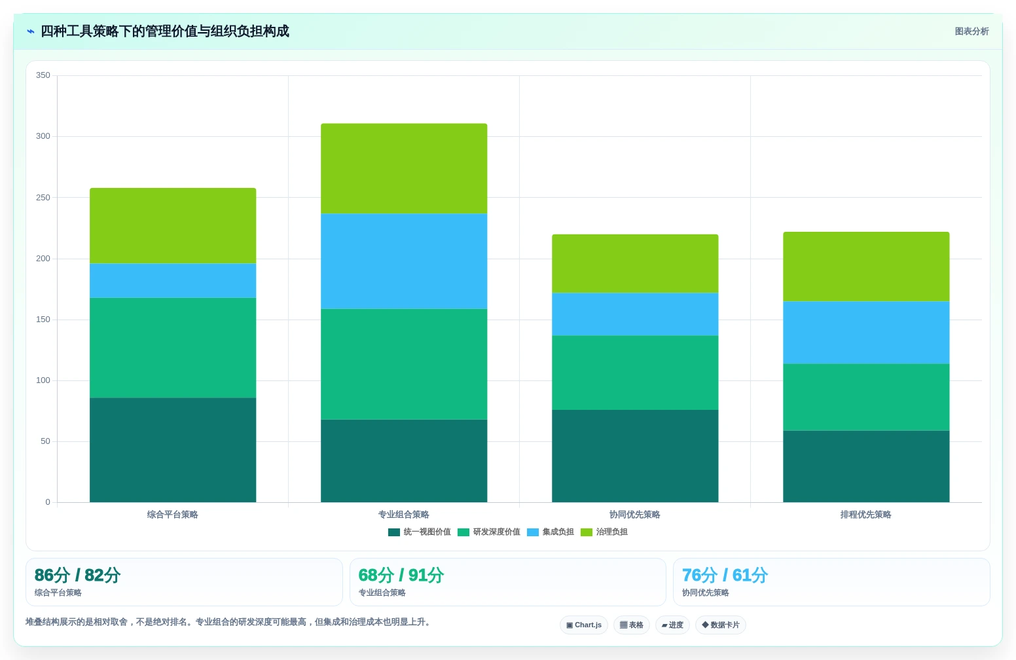Click the 专业组合策略 x-axis label
Viewport: 1016px width, 660px height.
pyautogui.click(x=404, y=515)
